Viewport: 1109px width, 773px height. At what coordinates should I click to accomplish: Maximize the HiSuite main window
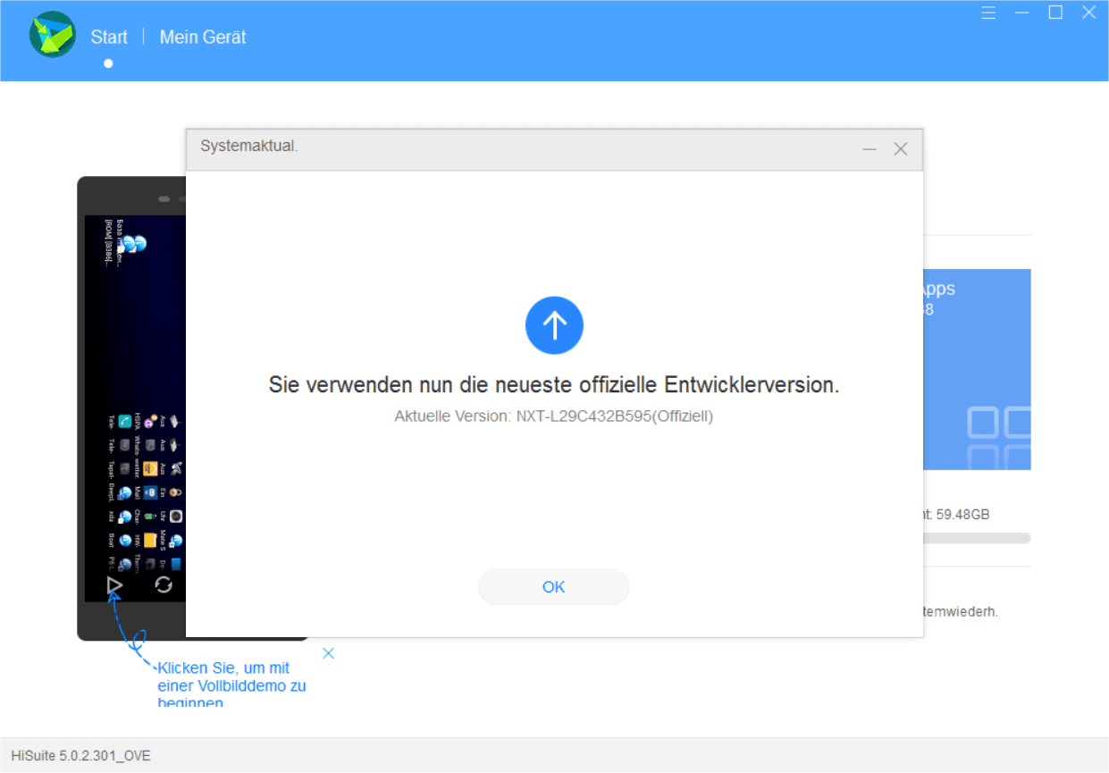pyautogui.click(x=1055, y=13)
